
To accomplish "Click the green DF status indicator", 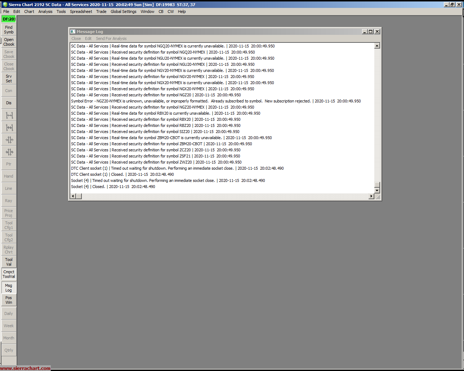I will (x=9, y=19).
